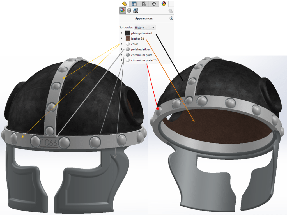Open the DimXpertManager crosshair tab
Image resolution: width=287 pixels, height=215 pixels.
(x=154, y=4)
